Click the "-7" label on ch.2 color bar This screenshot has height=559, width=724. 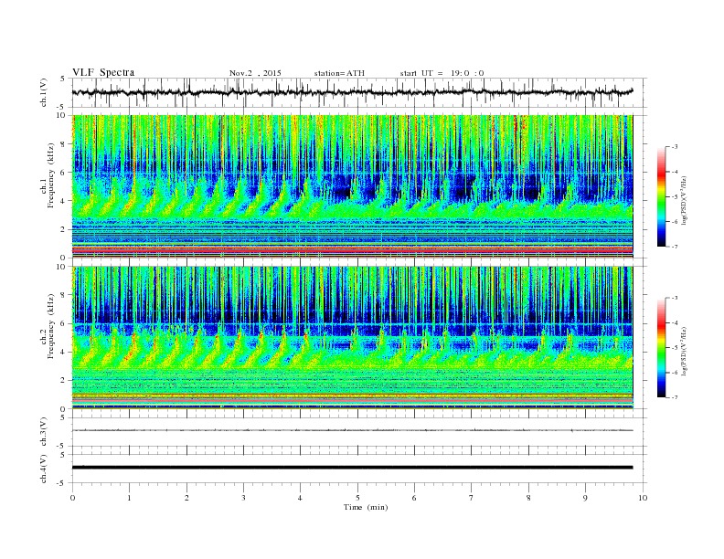675,397
